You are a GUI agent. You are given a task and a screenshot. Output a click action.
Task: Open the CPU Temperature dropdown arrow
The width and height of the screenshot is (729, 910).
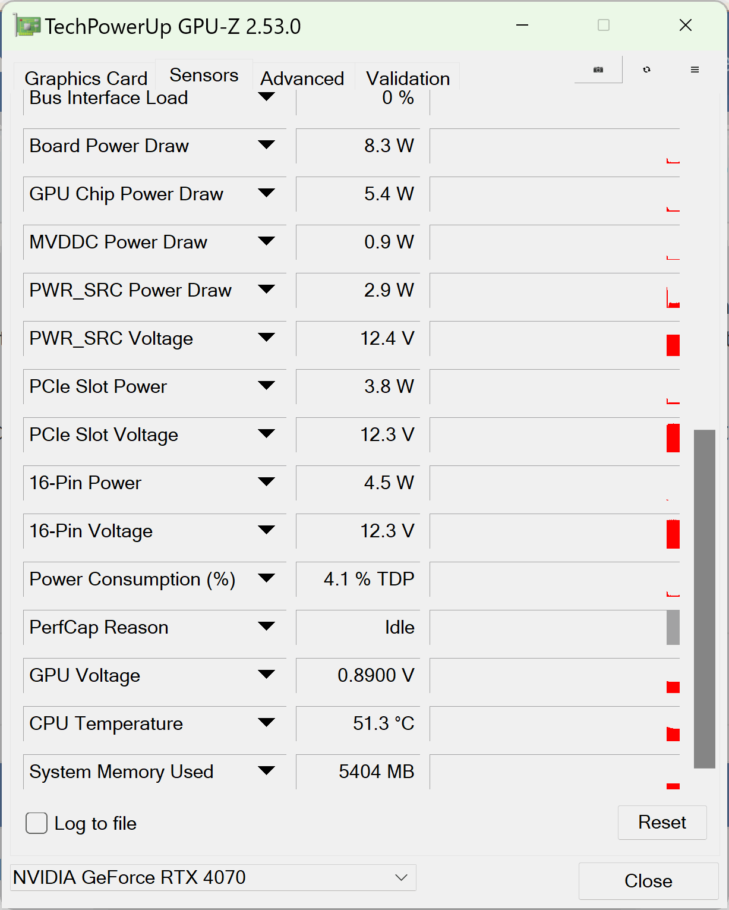[267, 723]
